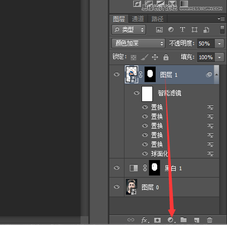Add a layer mask button

(157, 220)
